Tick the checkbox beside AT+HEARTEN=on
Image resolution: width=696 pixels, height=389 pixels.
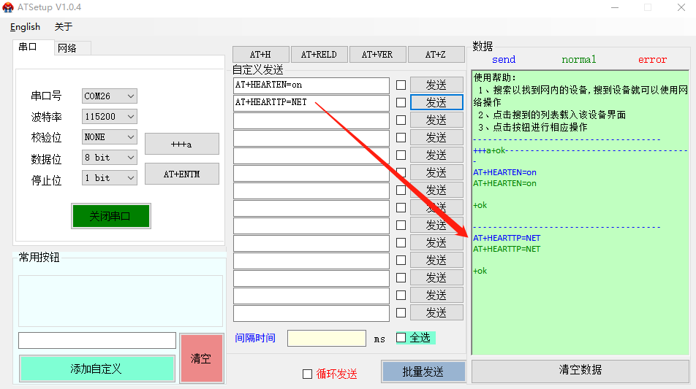tap(401, 85)
